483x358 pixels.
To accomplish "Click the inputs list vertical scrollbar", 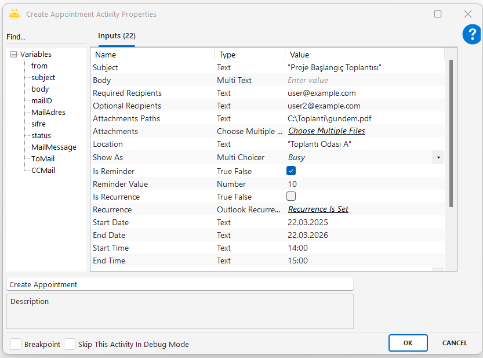I will 451,133.
